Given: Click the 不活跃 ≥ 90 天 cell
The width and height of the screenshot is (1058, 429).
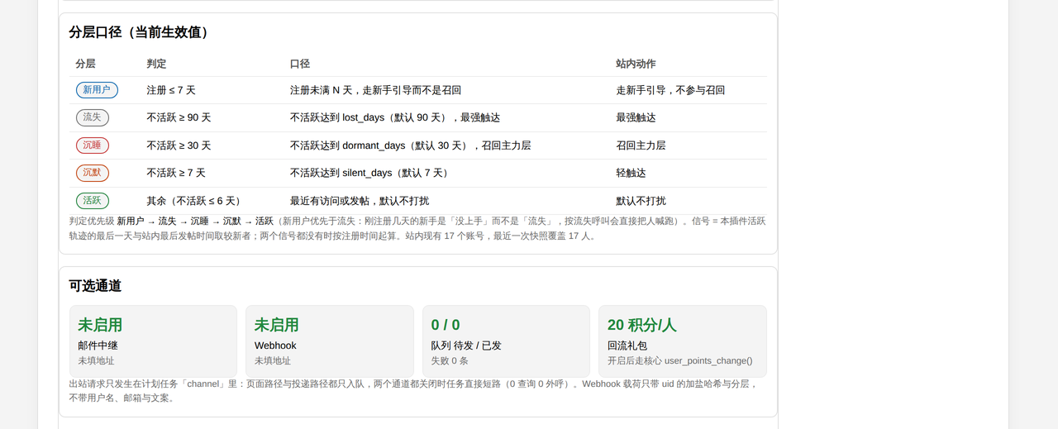Looking at the screenshot, I should pos(179,117).
